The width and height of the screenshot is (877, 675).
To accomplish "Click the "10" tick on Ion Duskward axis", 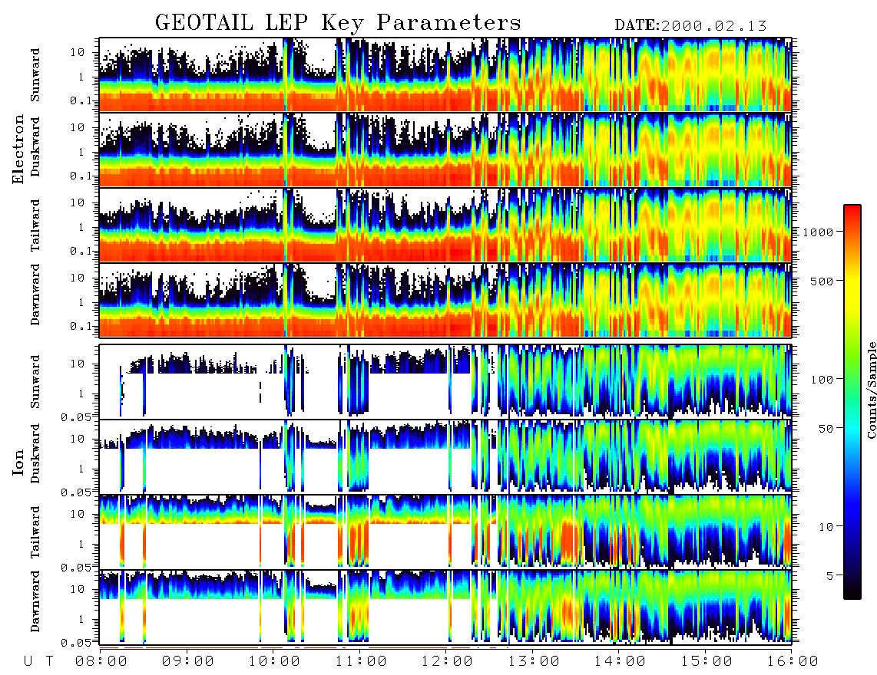I will point(78,440).
